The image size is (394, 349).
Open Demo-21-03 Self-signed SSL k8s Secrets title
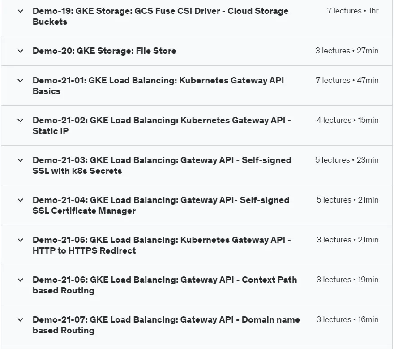coord(162,165)
